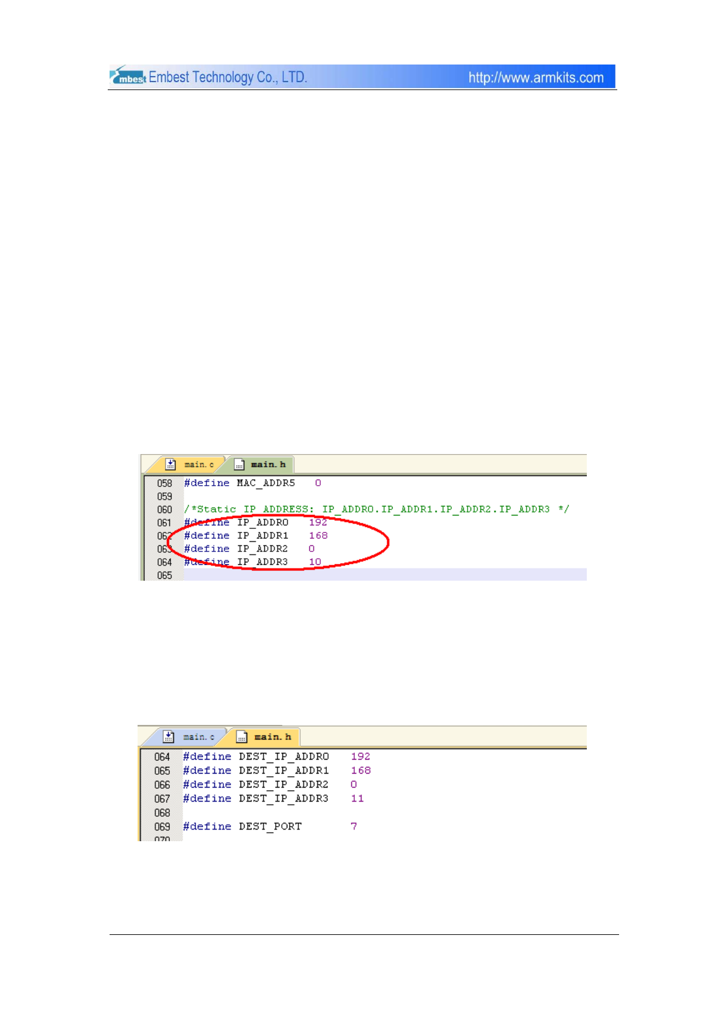
Task: Click the MAC_ADDR5 value 0
Action: coord(318,483)
